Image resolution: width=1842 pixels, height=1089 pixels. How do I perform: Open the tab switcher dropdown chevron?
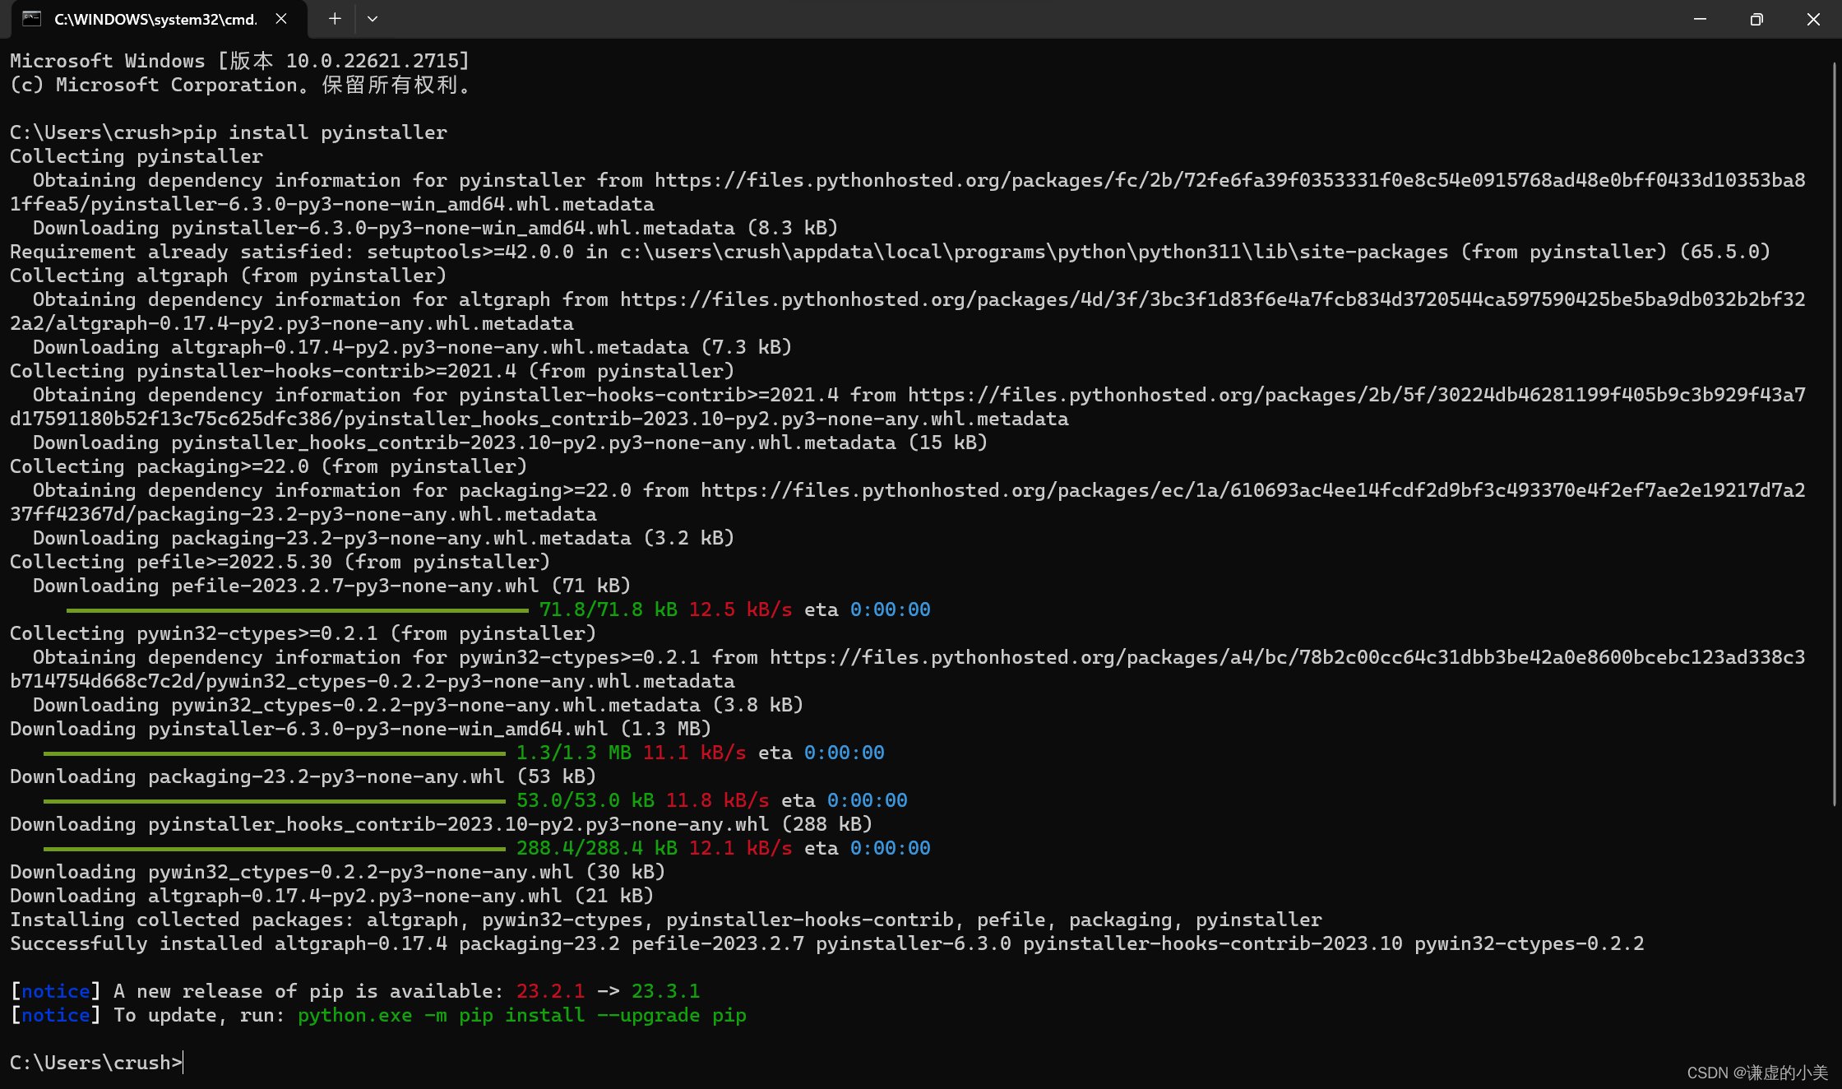[373, 19]
